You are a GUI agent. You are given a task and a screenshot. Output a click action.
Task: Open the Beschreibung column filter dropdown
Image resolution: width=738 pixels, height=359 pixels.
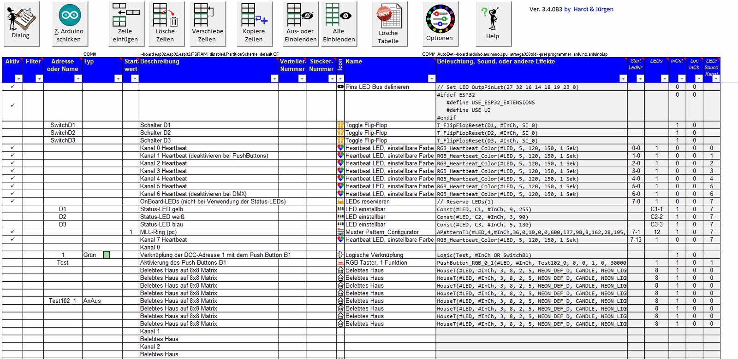point(274,79)
